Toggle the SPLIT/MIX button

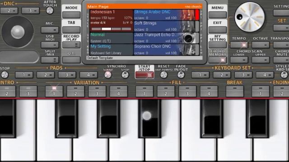tap(50, 60)
